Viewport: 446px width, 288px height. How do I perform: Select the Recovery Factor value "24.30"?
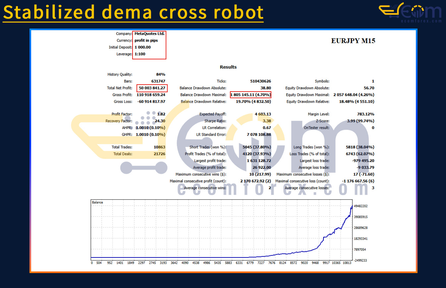click(x=160, y=121)
